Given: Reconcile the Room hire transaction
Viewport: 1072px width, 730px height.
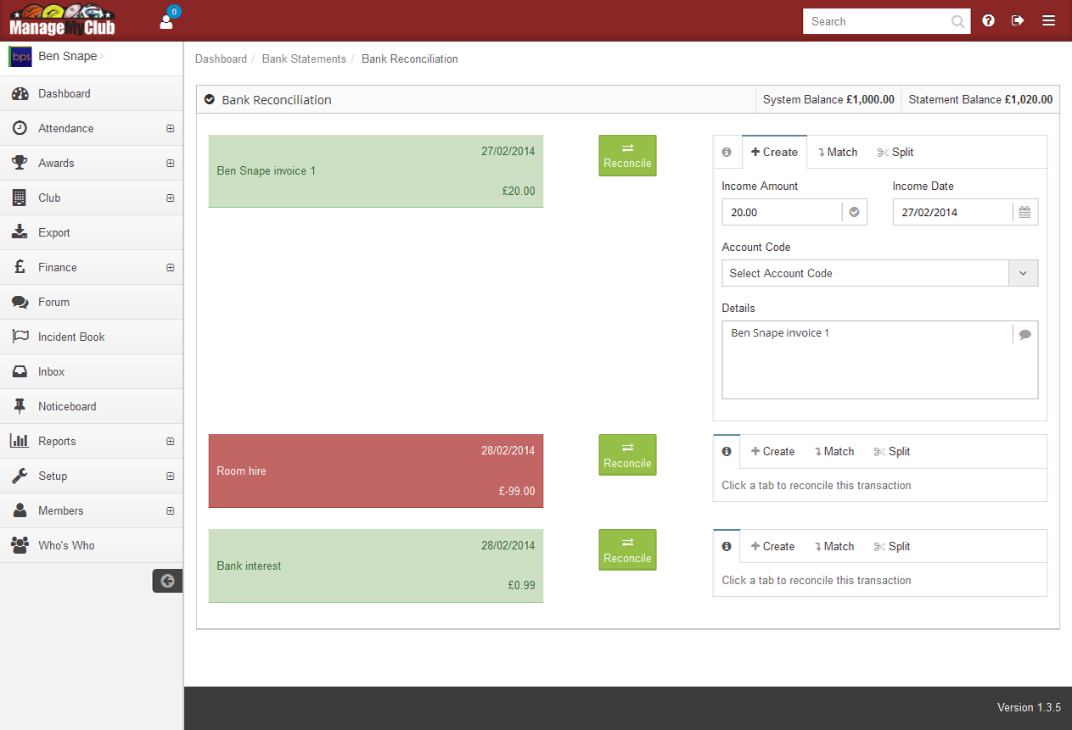Looking at the screenshot, I should pos(627,455).
